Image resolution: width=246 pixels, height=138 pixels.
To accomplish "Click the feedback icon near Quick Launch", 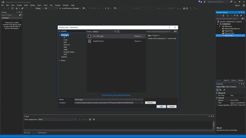I will [205, 2].
